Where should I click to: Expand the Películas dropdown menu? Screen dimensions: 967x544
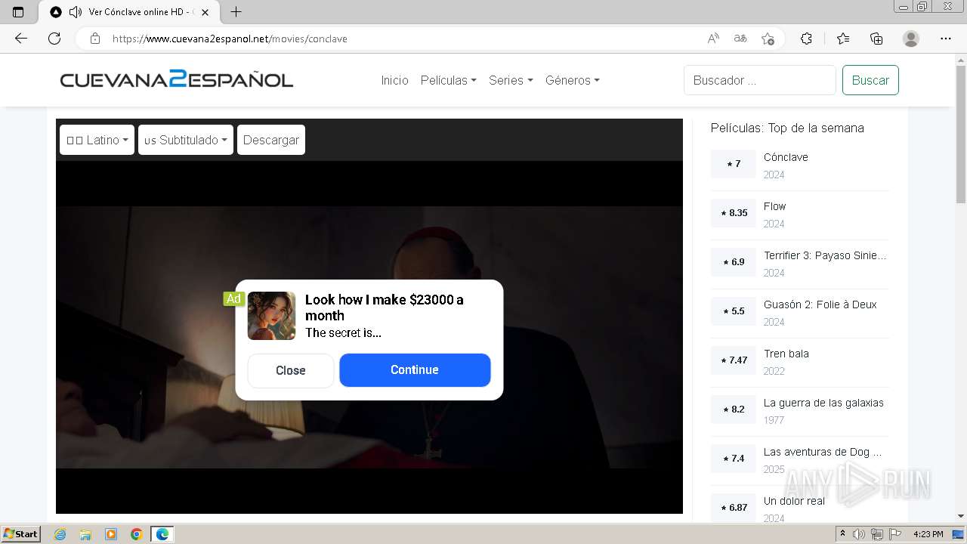coord(448,80)
